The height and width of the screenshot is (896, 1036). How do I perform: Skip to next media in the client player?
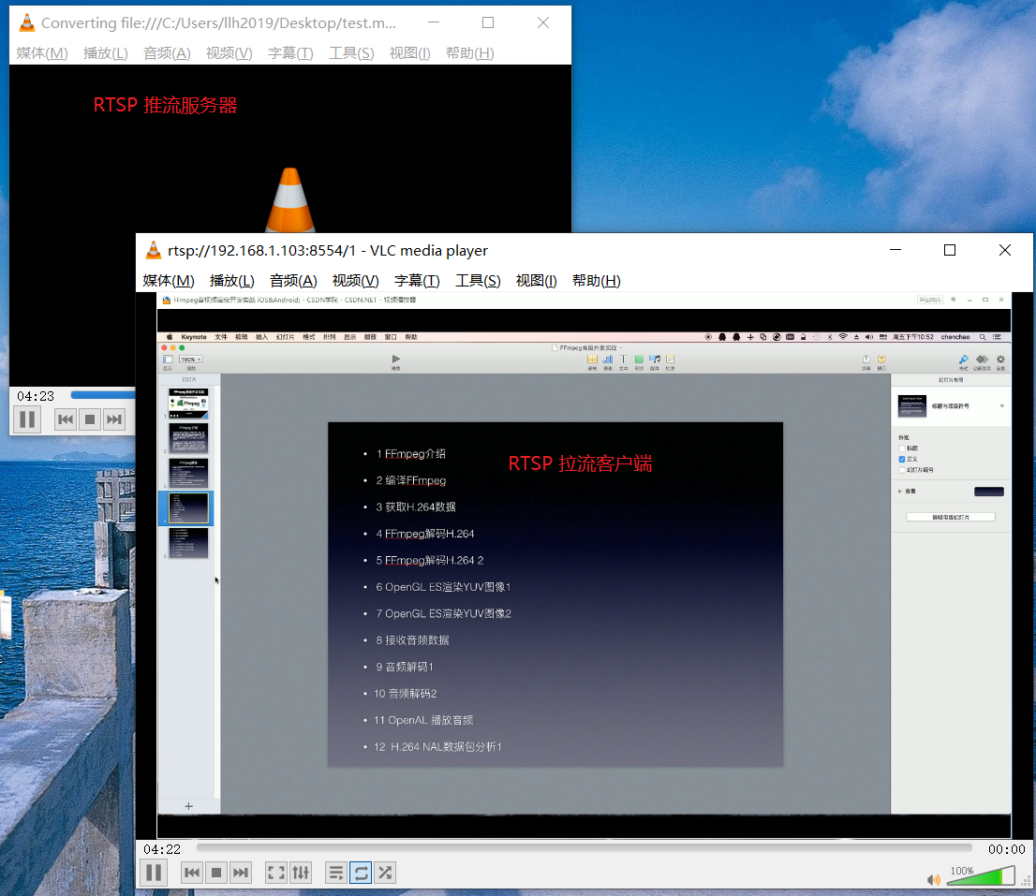click(x=241, y=872)
